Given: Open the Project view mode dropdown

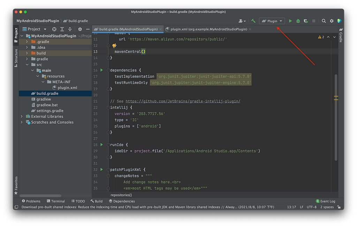Looking at the screenshot, I should (x=35, y=29).
